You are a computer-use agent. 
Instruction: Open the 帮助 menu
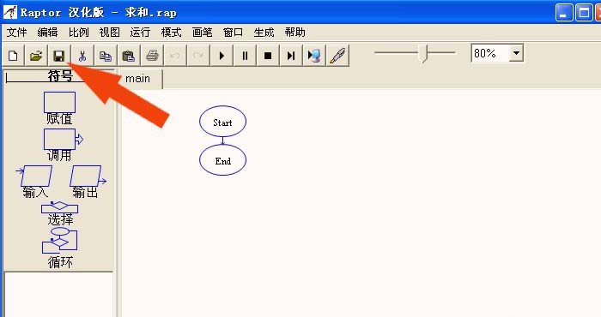(x=294, y=33)
